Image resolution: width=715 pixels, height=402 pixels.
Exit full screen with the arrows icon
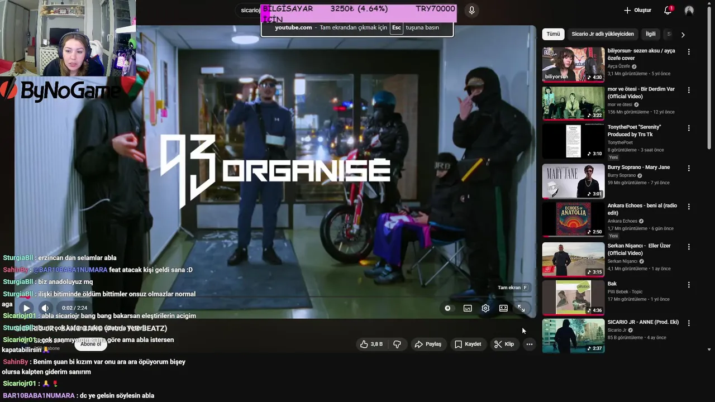521,308
